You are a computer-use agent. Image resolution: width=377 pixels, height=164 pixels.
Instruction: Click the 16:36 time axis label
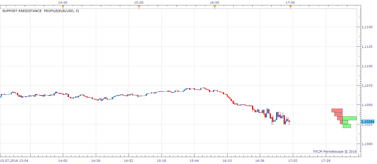[x=260, y=161]
